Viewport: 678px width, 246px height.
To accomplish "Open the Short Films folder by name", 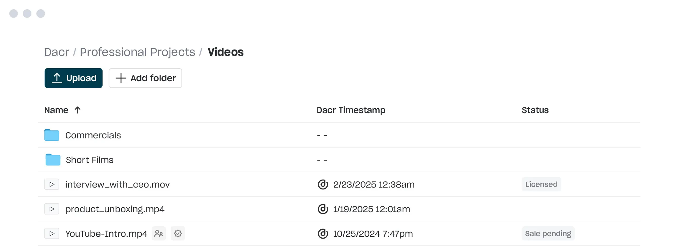I will pyautogui.click(x=90, y=160).
